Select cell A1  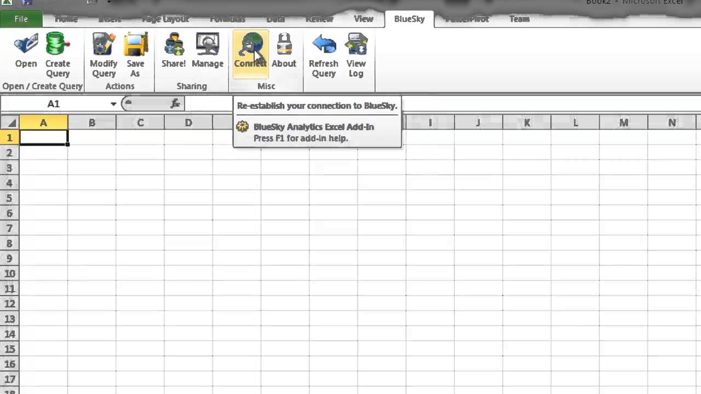(43, 137)
